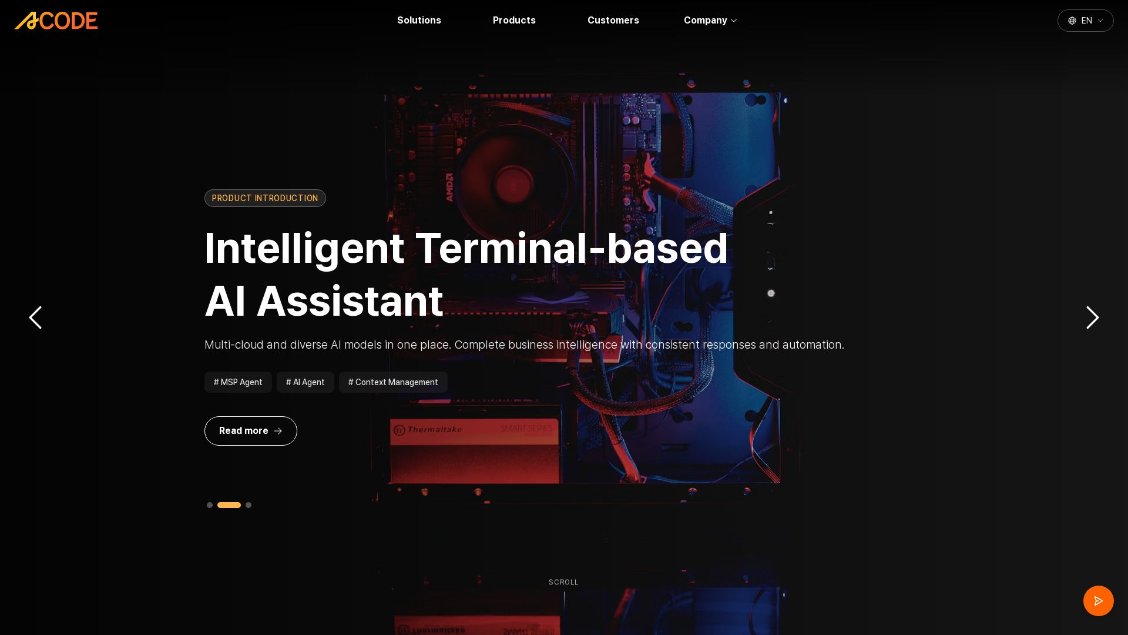Advance to next slide with right arrow

[x=1092, y=317]
